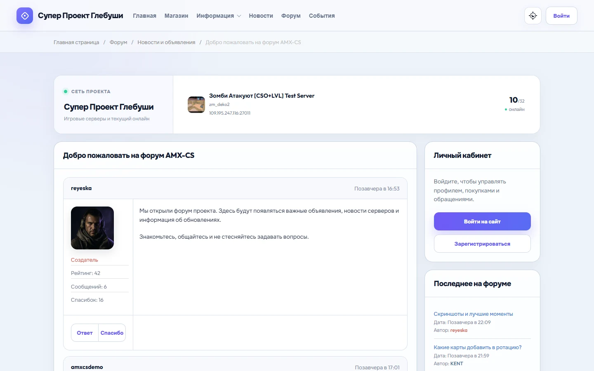594x371 pixels.
Task: Click the Войти на сайт button
Action: (x=482, y=221)
